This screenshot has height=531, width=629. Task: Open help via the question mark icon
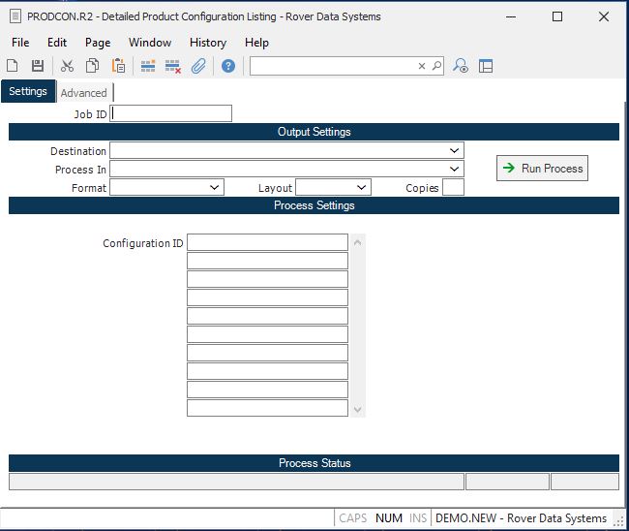(x=228, y=66)
